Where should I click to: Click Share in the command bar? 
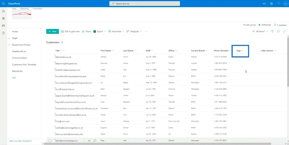[86, 32]
